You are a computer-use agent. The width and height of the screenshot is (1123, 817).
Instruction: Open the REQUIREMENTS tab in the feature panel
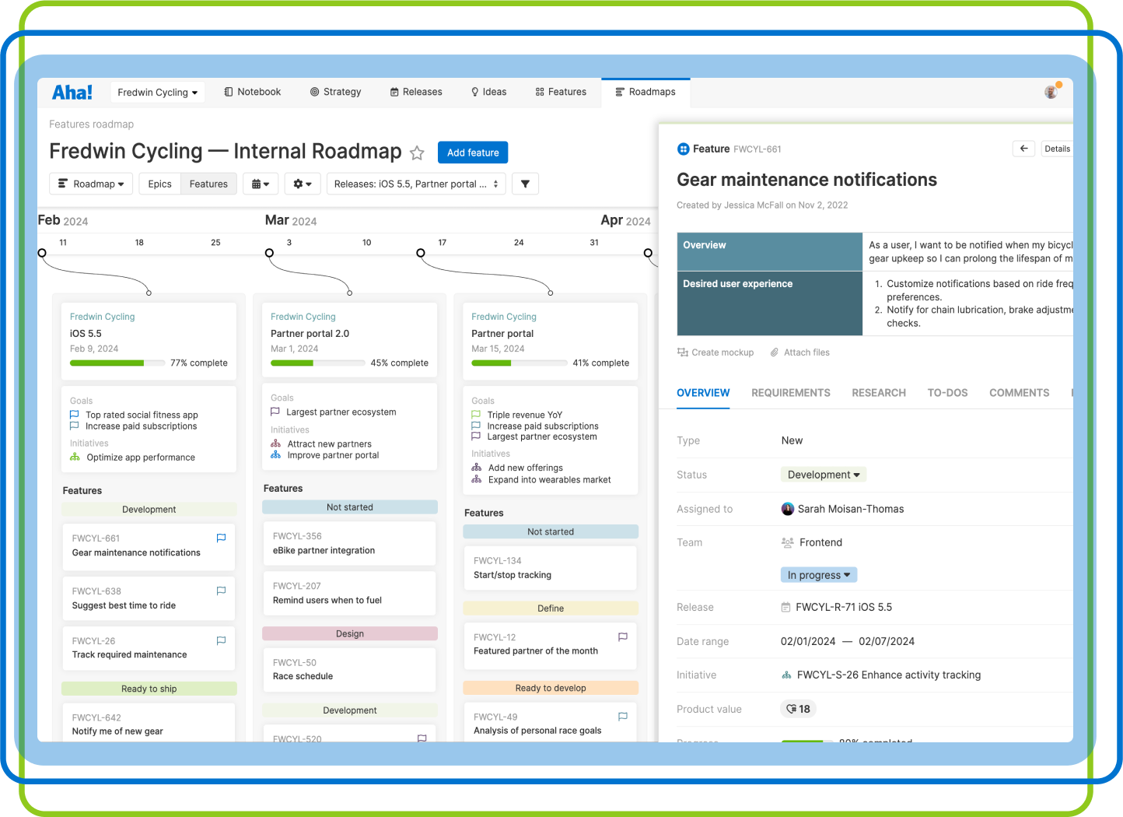click(x=791, y=393)
